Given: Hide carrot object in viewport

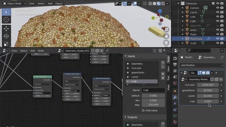Looking at the screenshot, I should point(218,12).
